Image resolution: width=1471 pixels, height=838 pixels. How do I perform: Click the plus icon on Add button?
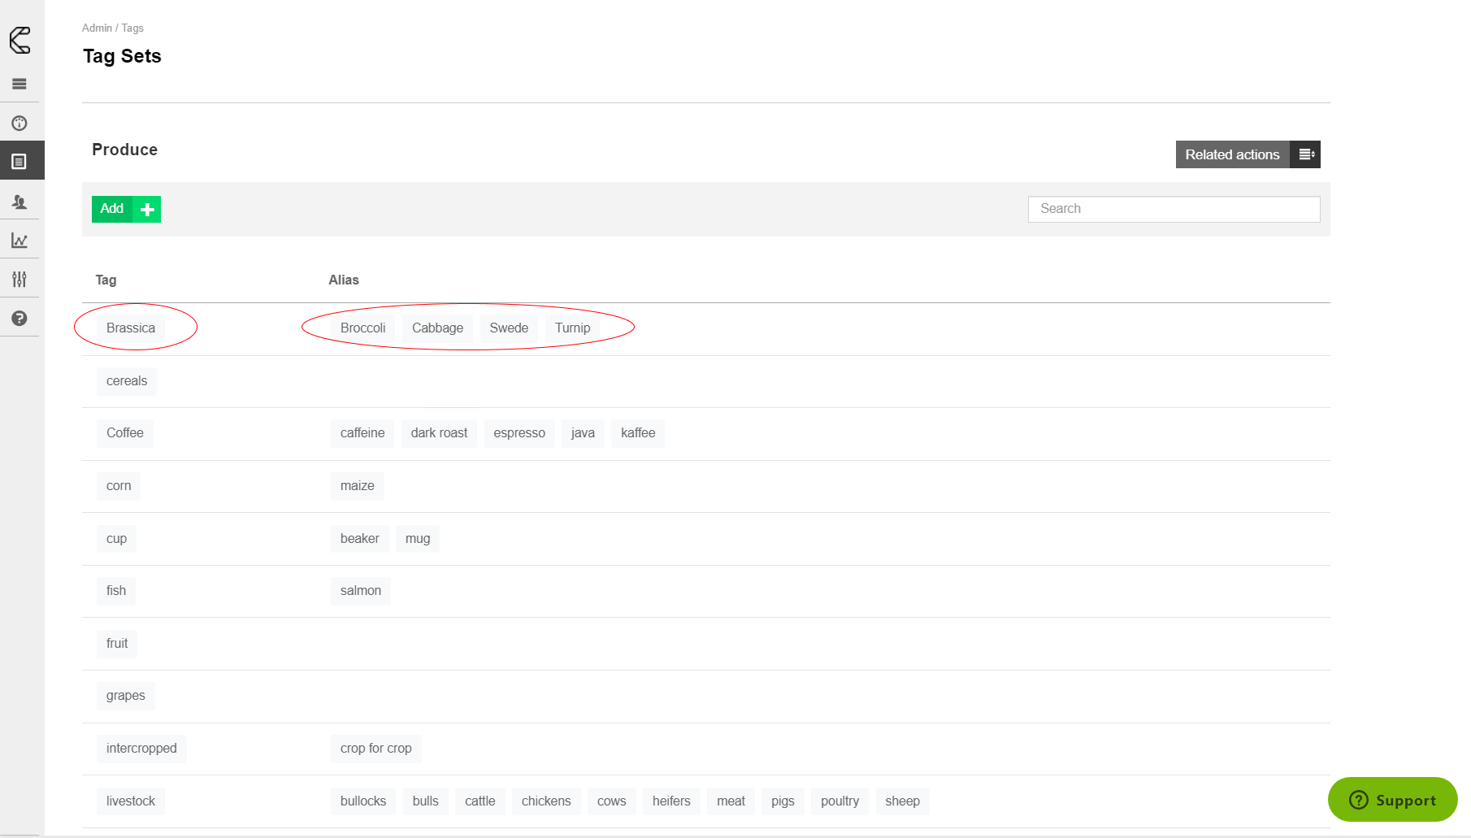click(x=147, y=210)
